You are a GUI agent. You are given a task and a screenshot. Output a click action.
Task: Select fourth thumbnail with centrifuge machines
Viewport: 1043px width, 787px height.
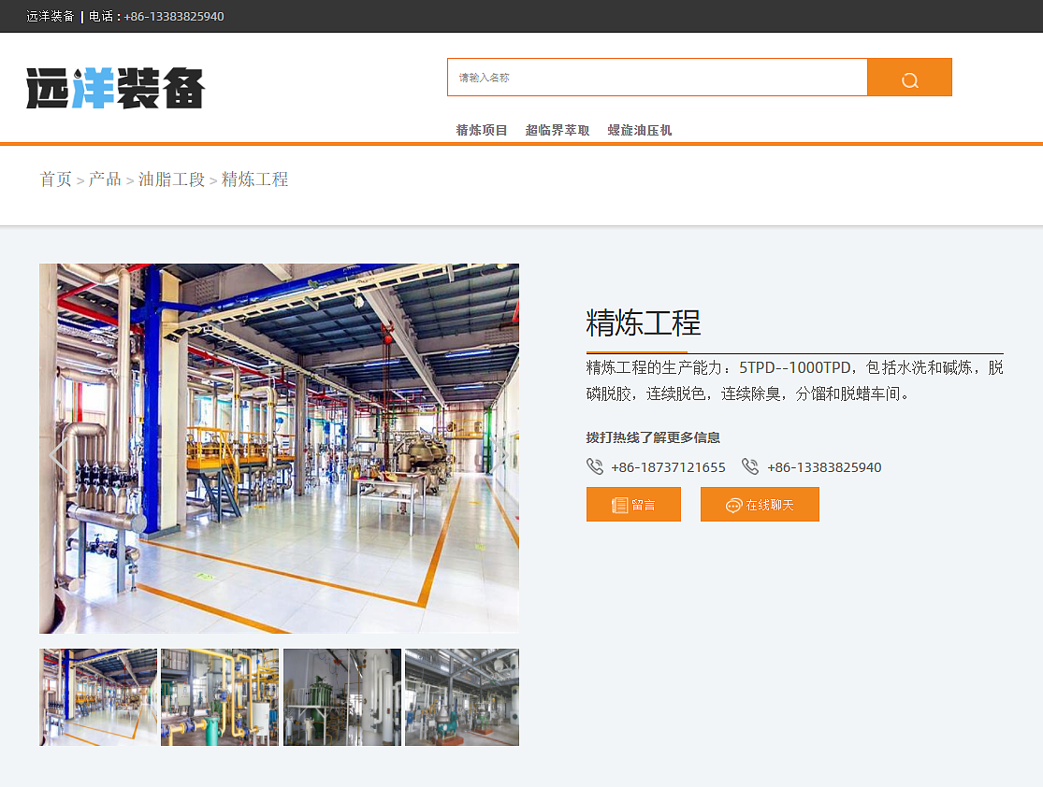(x=462, y=697)
